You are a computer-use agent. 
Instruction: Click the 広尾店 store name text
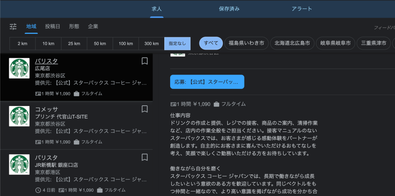click(42, 68)
